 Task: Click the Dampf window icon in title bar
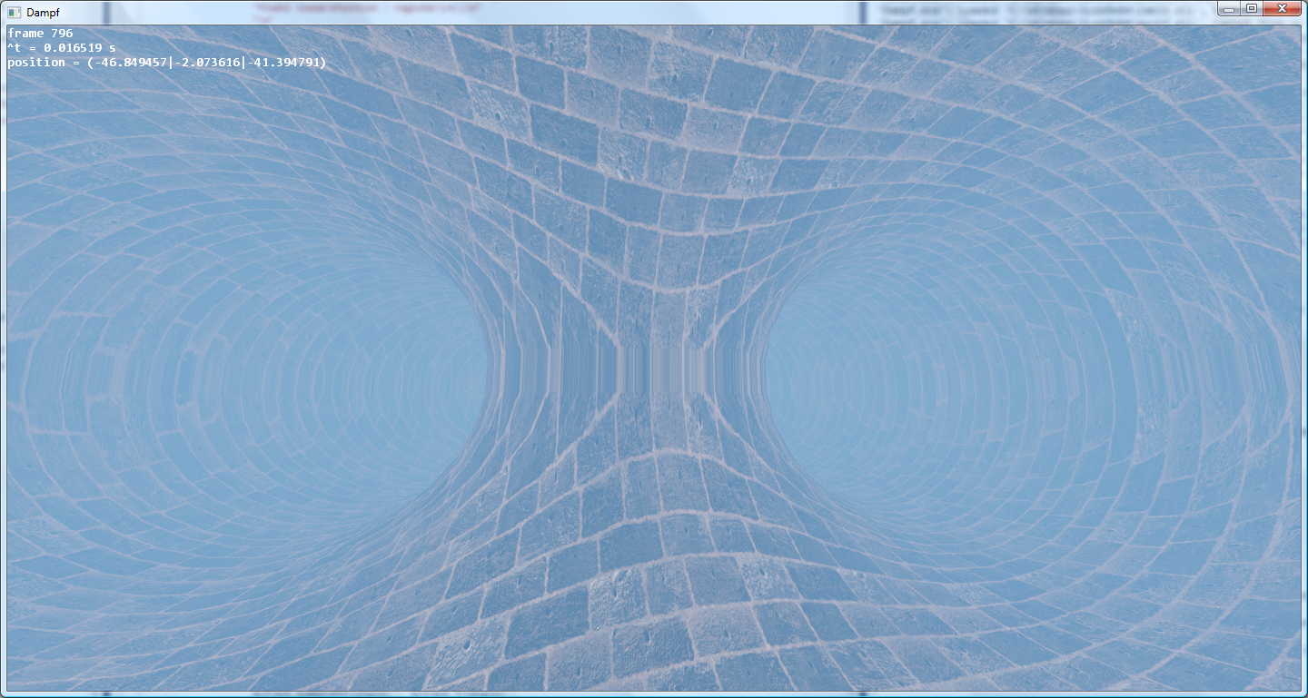coord(14,13)
